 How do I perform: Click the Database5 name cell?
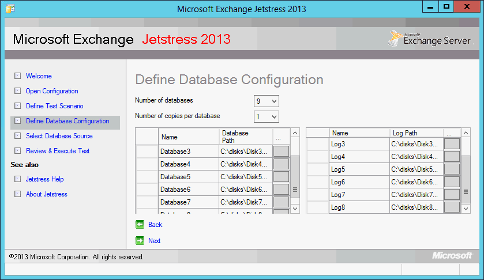point(189,177)
